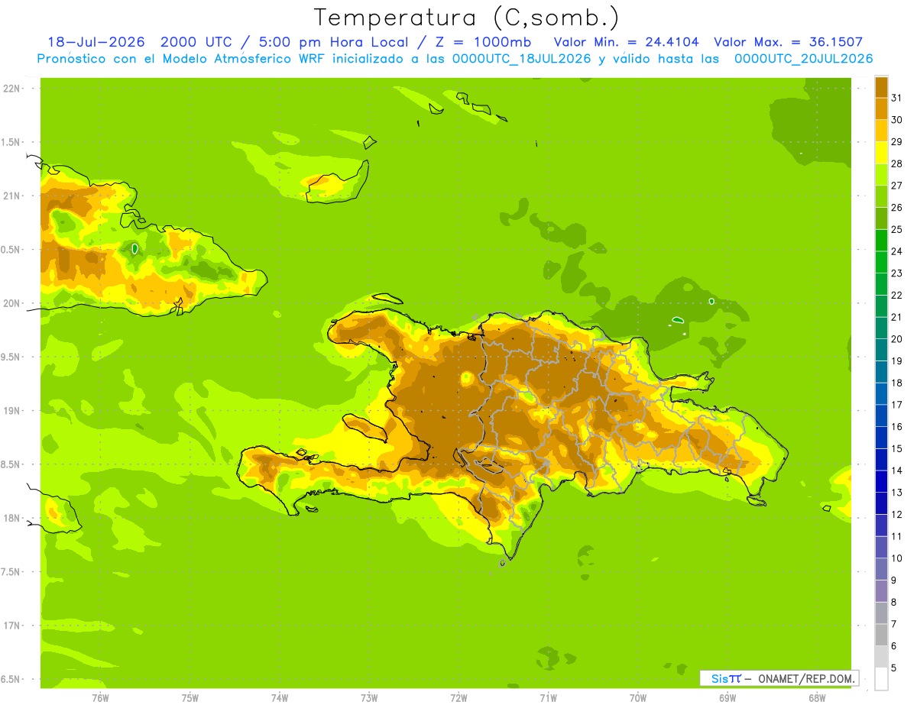Screen dimensions: 917x708
Task: Click the color bar label "28"
Action: point(896,163)
